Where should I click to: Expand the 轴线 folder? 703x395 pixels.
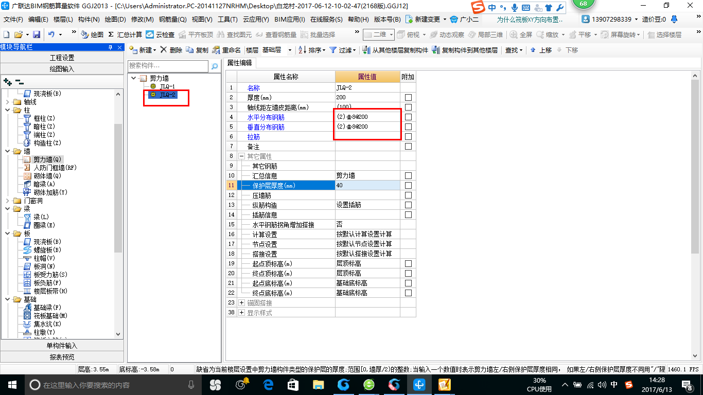click(7, 102)
